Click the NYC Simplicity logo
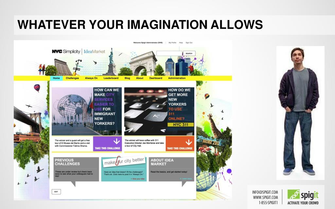Screen dimensions: 335x209 66,51
